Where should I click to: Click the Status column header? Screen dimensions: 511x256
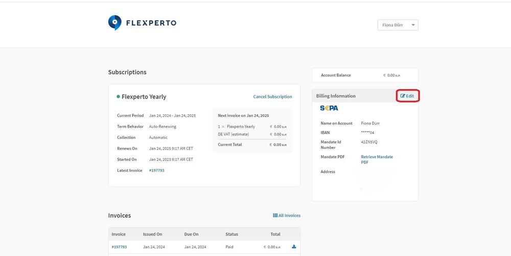pos(231,234)
